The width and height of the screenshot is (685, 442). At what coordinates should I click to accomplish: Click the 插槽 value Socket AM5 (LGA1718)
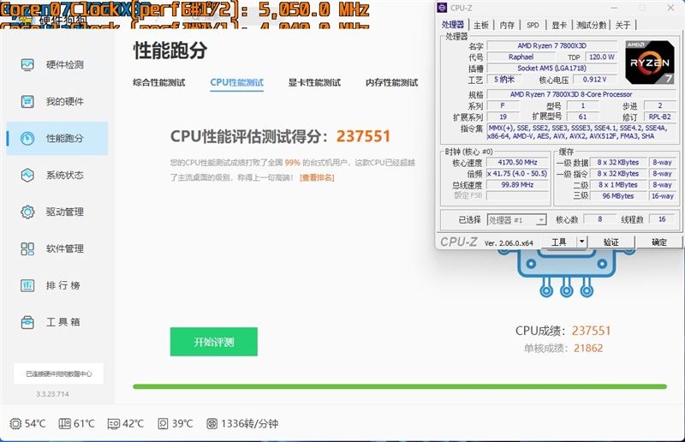coord(552,69)
